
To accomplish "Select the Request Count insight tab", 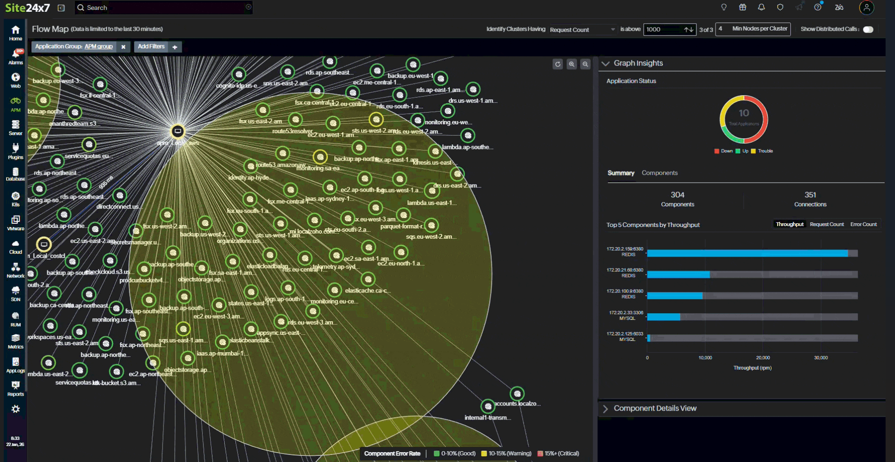I will (x=827, y=224).
